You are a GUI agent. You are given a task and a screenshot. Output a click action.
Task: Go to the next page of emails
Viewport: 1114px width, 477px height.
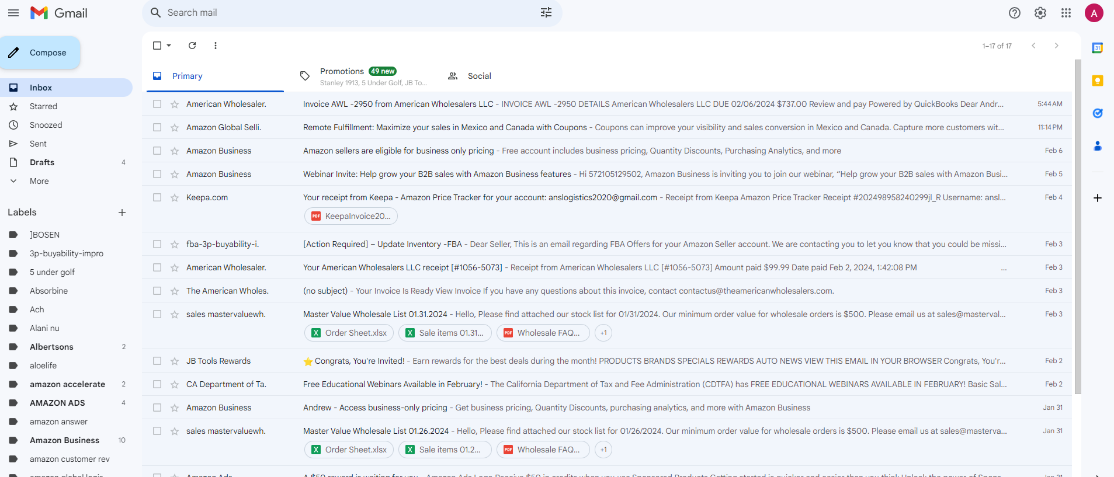pos(1056,46)
